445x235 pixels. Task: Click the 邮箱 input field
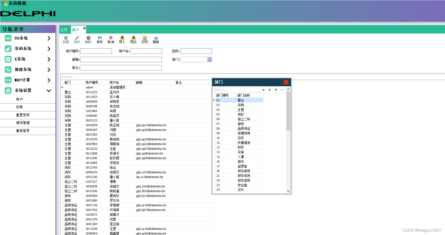tap(121, 60)
